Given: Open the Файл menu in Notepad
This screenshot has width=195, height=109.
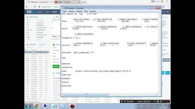Looking at the screenshot, I should coord(64,11).
